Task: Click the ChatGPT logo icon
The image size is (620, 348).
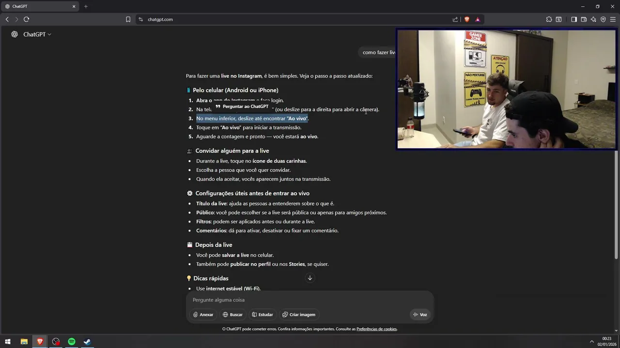Action: 15,34
